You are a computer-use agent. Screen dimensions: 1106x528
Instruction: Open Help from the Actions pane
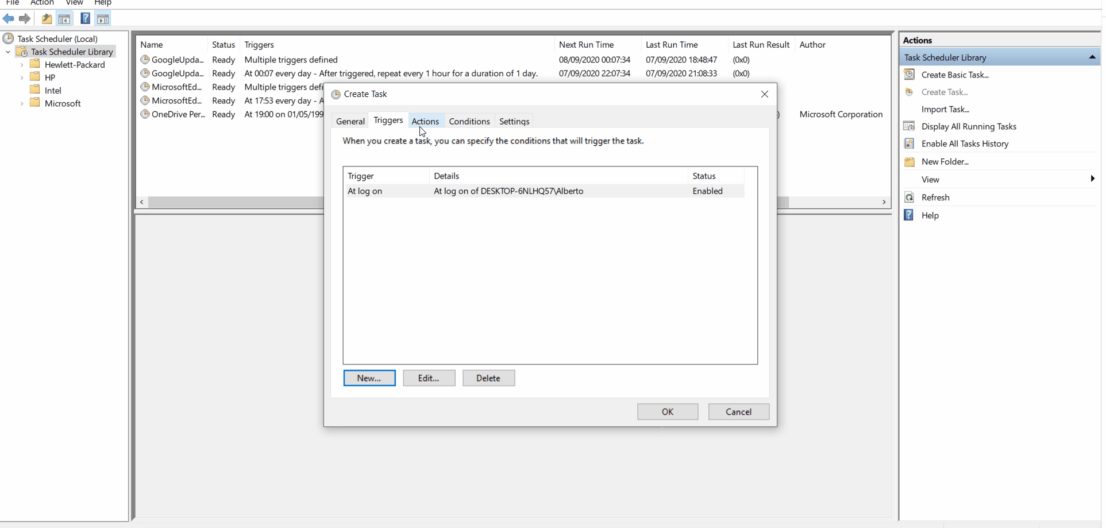pos(931,215)
